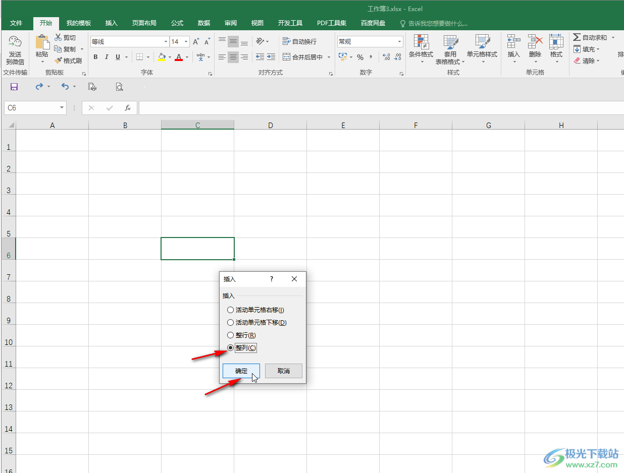Click Delete (删除) cells button
Screen dimensions: 624x473
(x=535, y=49)
